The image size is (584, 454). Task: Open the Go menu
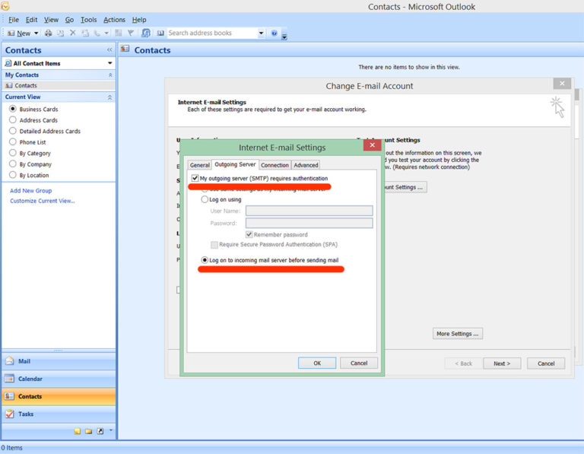click(x=69, y=20)
